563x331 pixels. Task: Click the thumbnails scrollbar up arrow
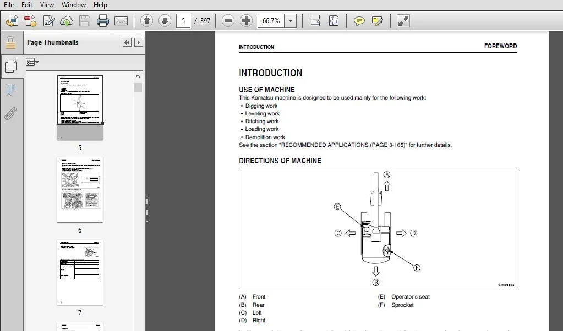pos(138,76)
